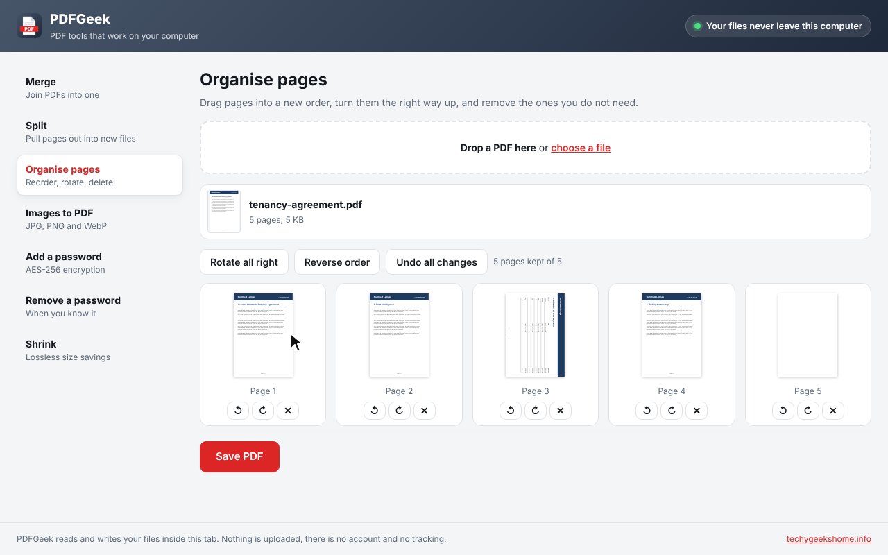Rotate blank Page 5 left

tap(783, 411)
